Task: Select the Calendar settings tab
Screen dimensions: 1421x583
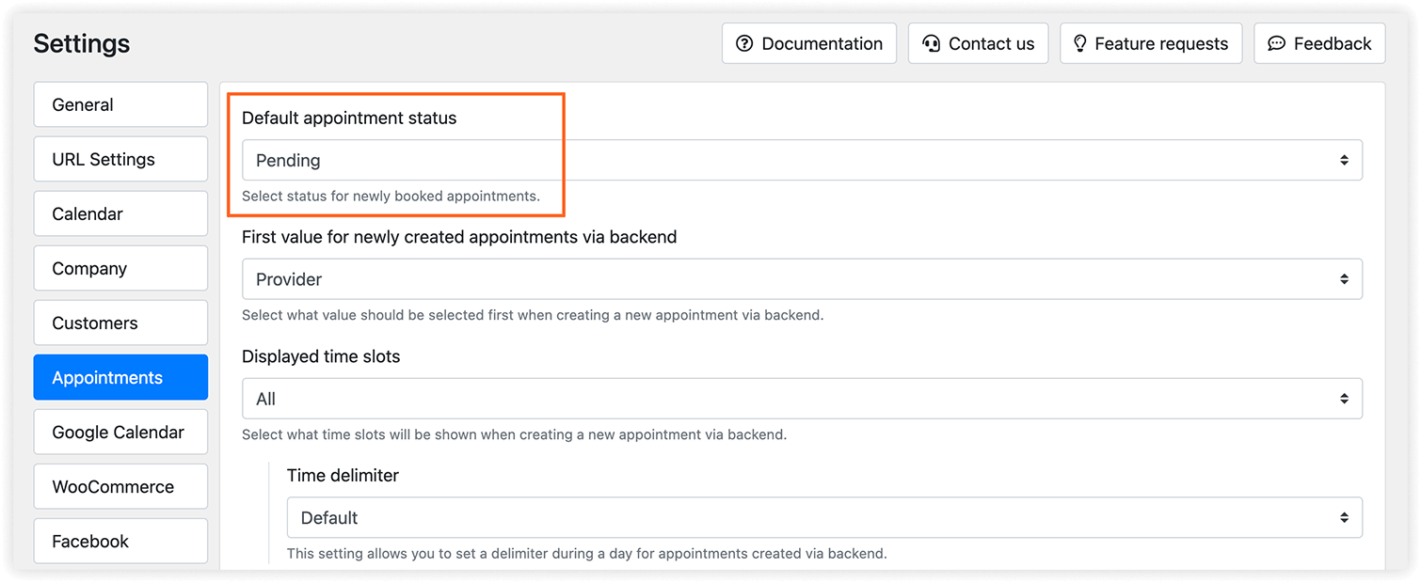Action: coord(120,213)
